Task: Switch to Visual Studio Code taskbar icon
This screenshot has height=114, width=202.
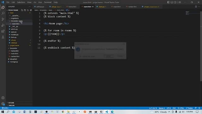Action: click(x=107, y=112)
